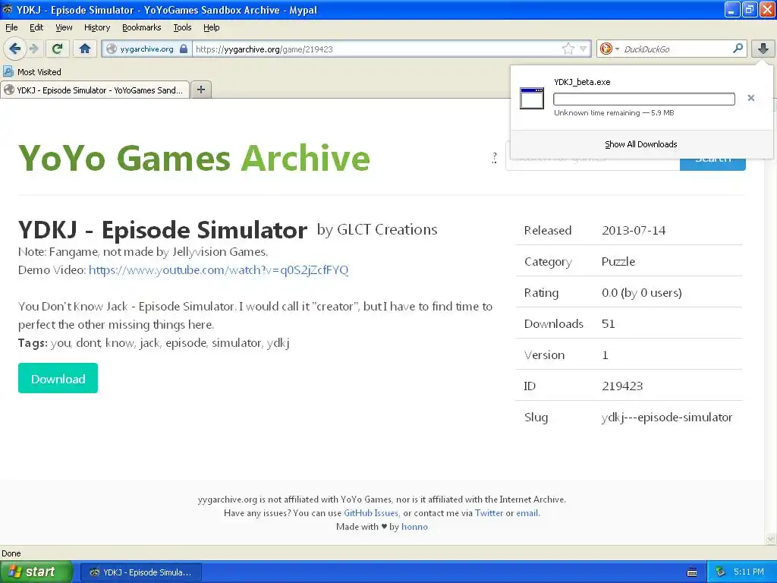The height and width of the screenshot is (583, 777).
Task: Click the keyboard icon in system tray
Action: click(x=692, y=572)
